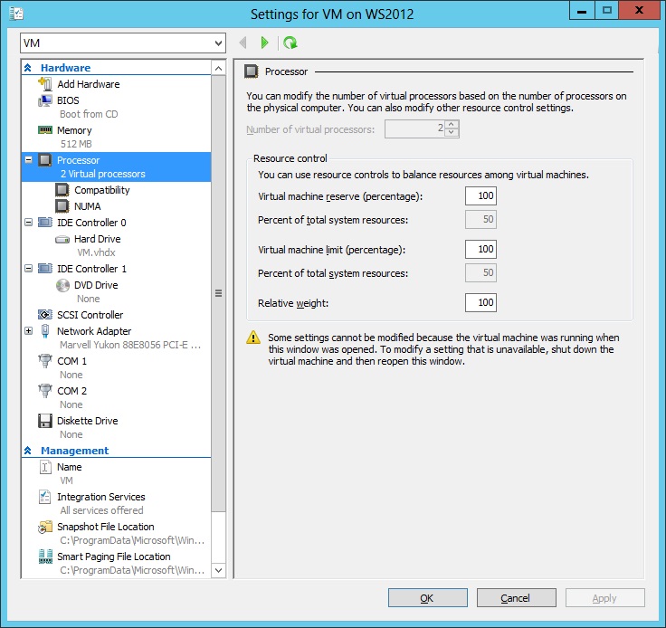Click the SCSI Controller icon
666x628 pixels.
pyautogui.click(x=45, y=315)
